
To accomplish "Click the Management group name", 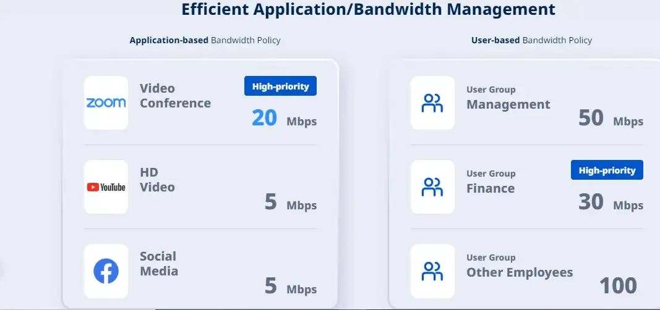I will point(508,104).
